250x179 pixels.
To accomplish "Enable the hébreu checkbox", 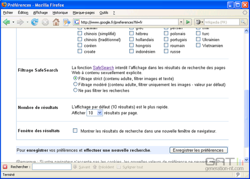I will coord(131,33).
